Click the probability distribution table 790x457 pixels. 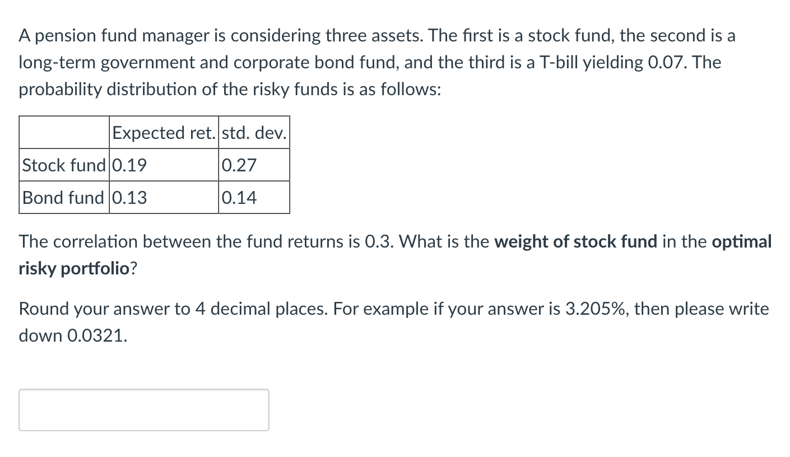[154, 165]
